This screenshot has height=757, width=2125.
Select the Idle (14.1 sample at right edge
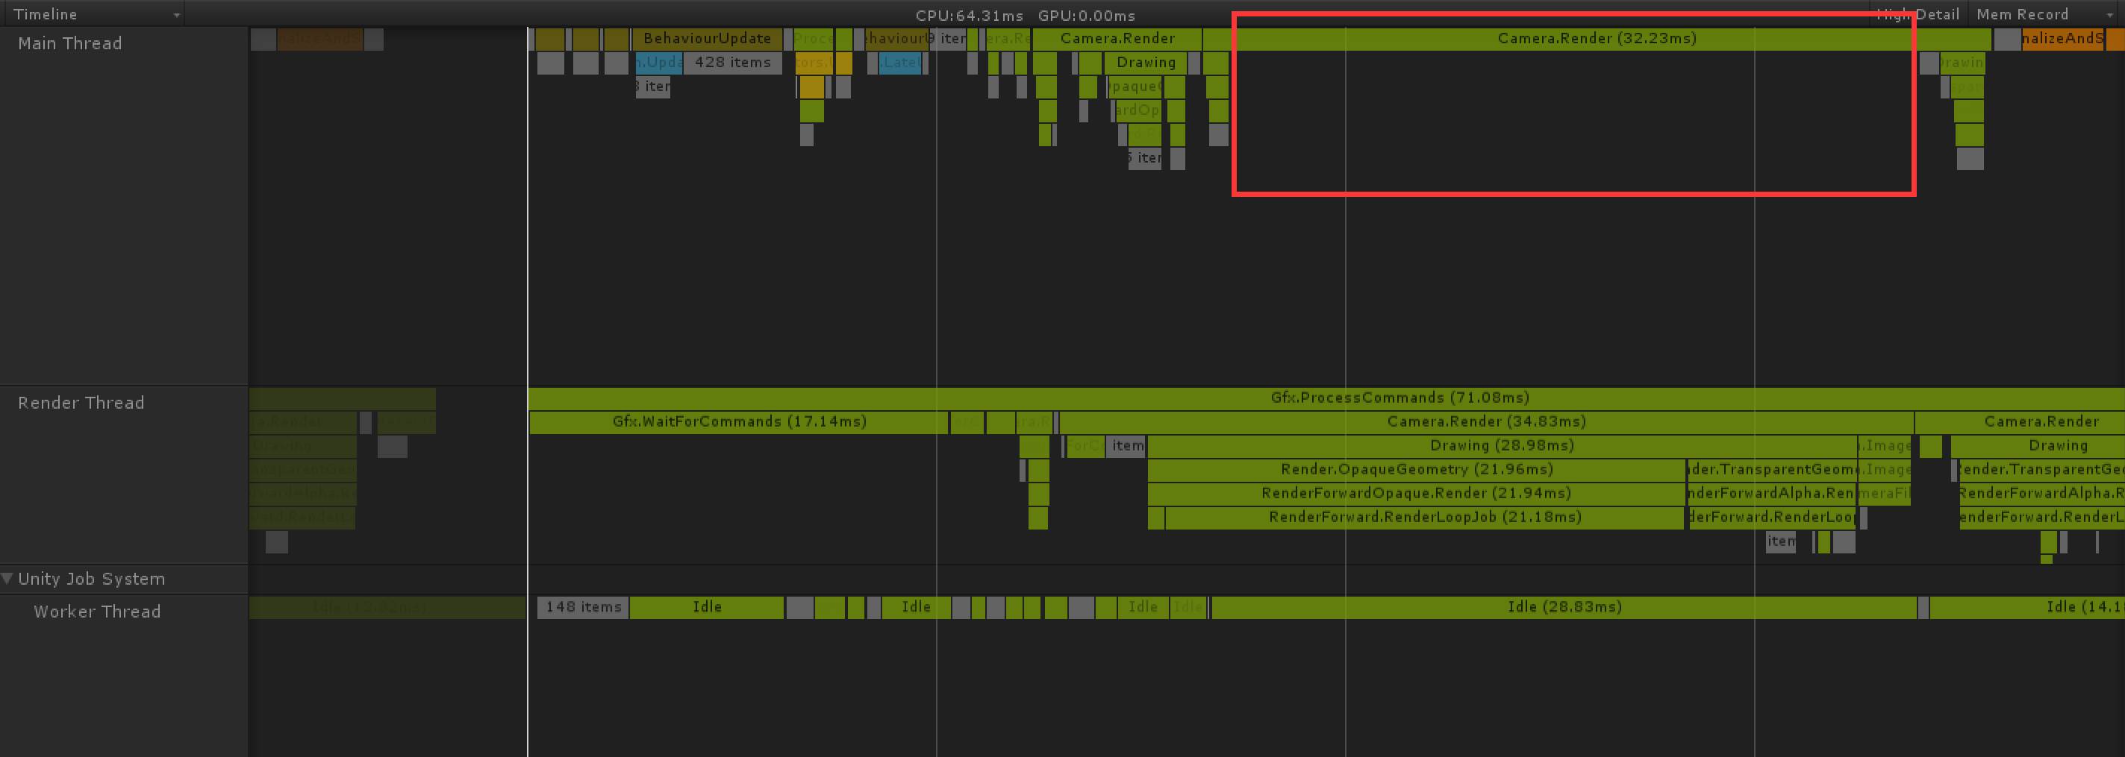coord(2026,607)
